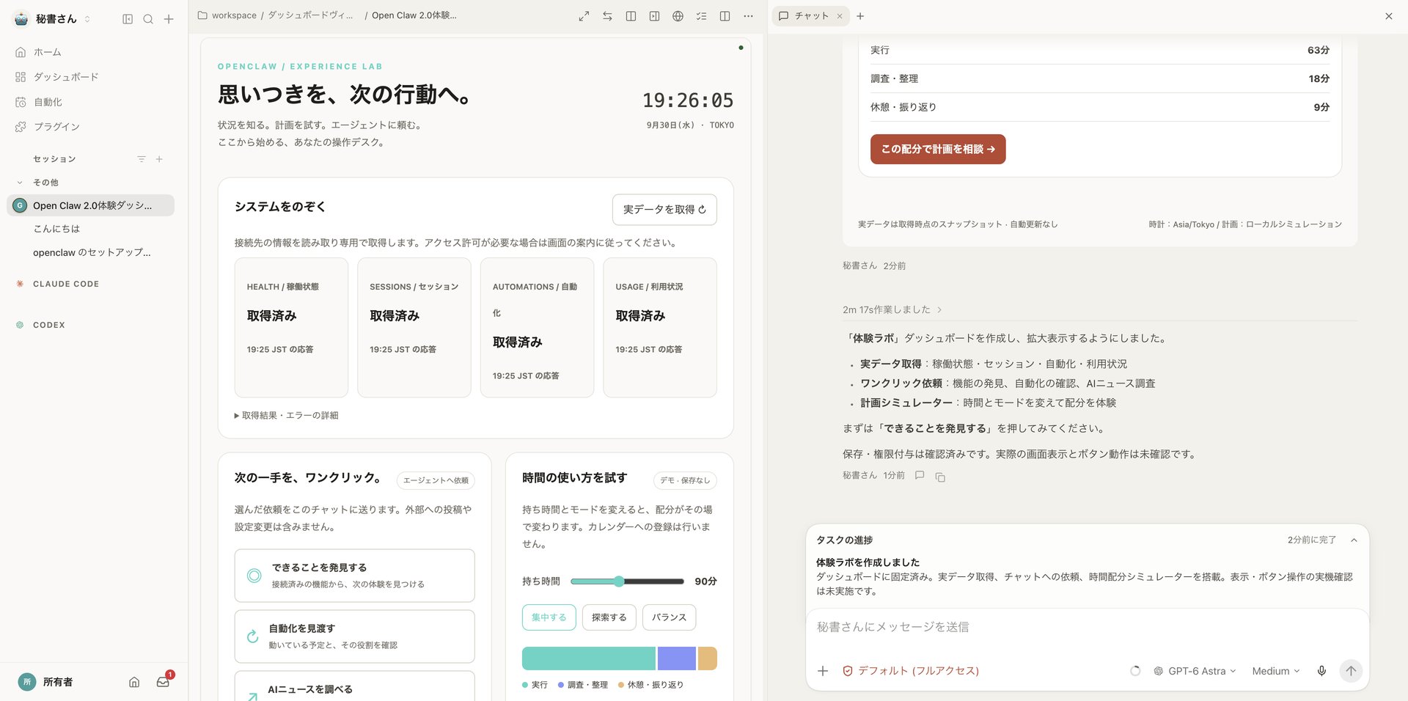Screen dimensions: 1408x701
Task: Focus the 秘書さんにメッセージを送信 input field
Action: tap(1088, 628)
